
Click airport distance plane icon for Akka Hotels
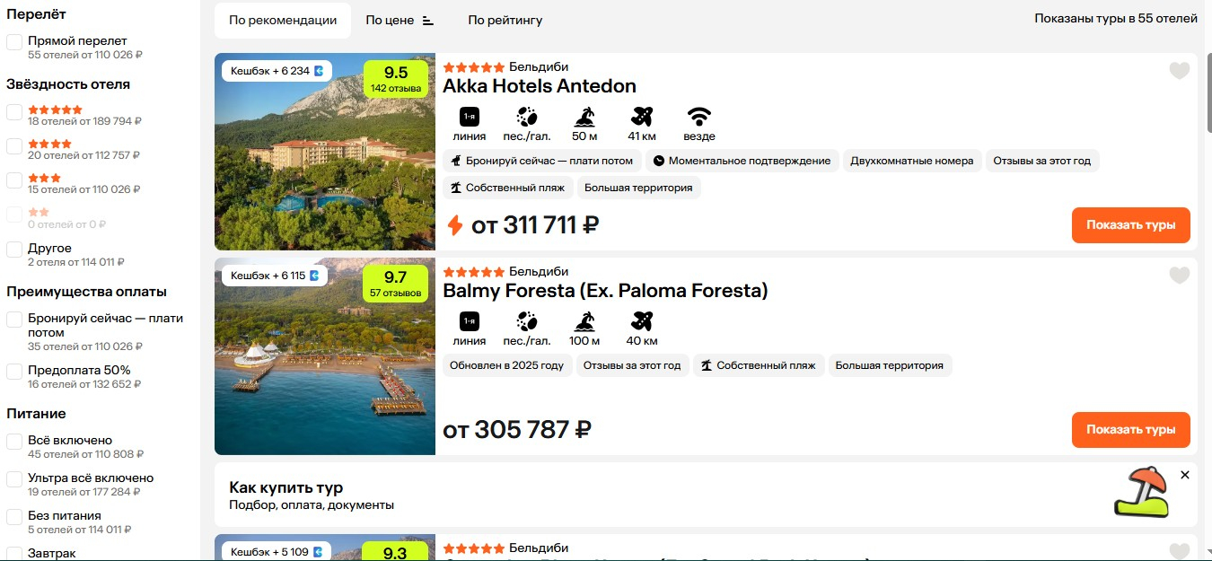(x=641, y=117)
